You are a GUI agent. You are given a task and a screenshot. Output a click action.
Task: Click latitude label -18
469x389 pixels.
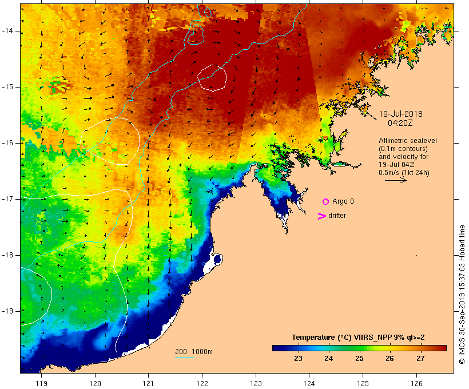pos(7,255)
